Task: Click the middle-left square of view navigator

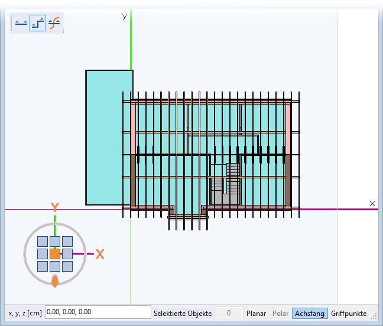Action: [43, 254]
